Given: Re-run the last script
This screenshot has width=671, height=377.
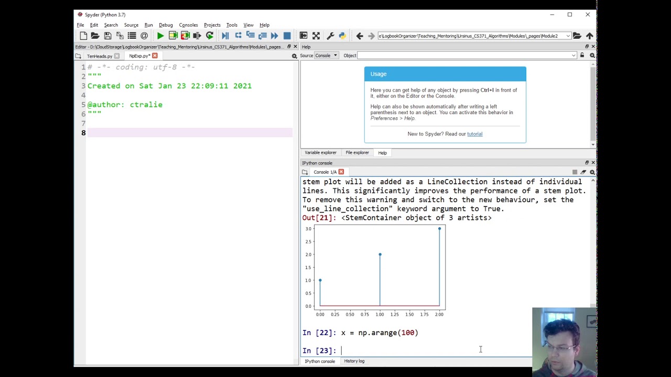Looking at the screenshot, I should (210, 36).
